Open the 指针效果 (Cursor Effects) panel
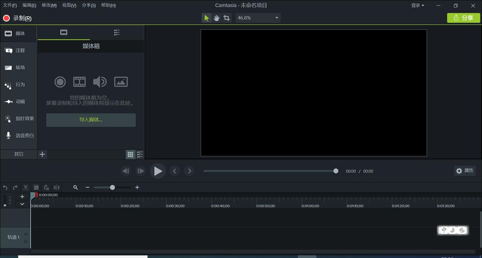Image resolution: width=482 pixels, height=258 pixels. [x=19, y=118]
